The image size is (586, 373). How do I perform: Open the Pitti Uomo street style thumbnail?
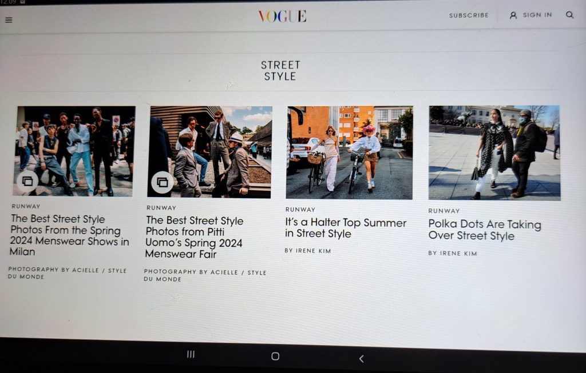pos(210,151)
